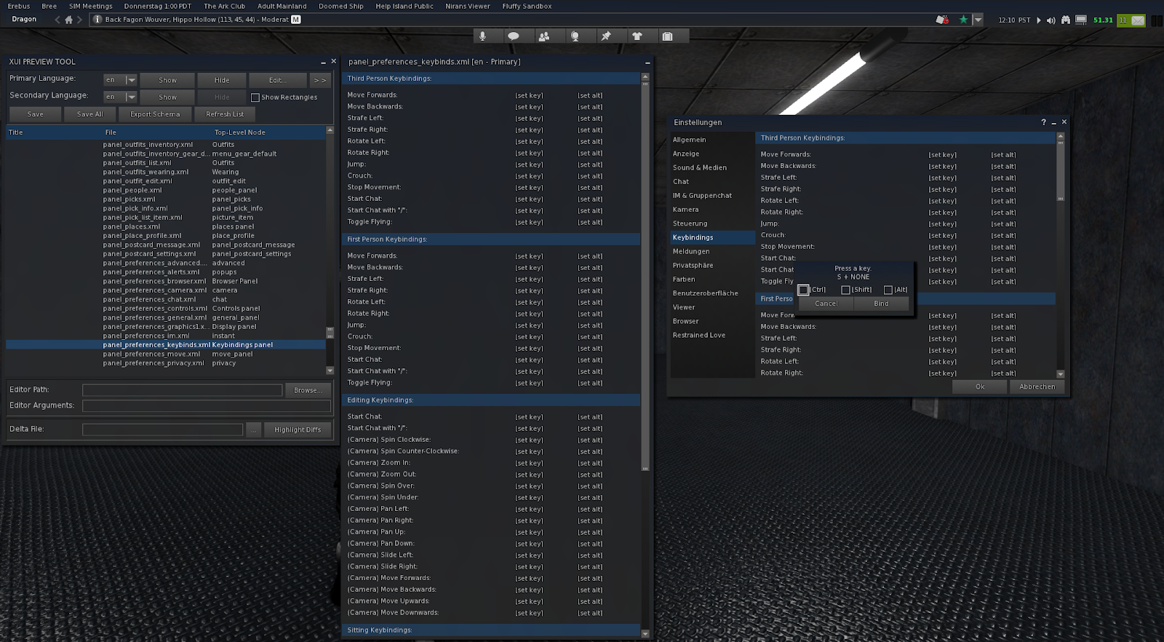This screenshot has height=642, width=1164.
Task: Go back with the left arrow
Action: pyautogui.click(x=57, y=20)
